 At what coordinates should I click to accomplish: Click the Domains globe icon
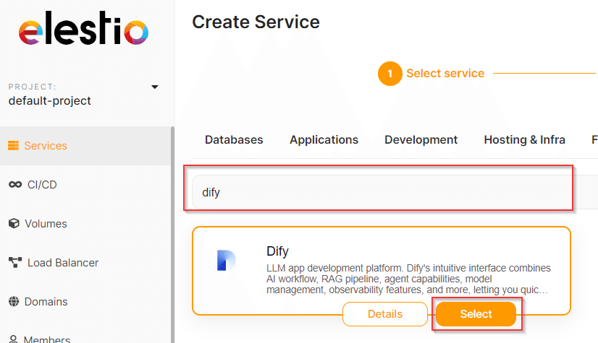tap(14, 302)
